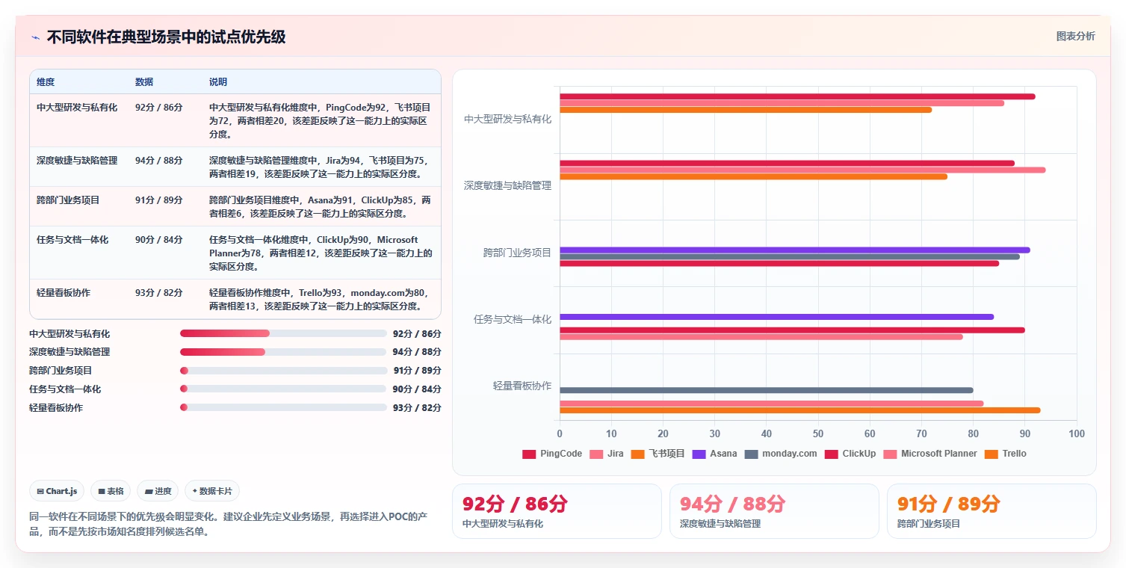Toggle Asana series in chart legend

715,454
